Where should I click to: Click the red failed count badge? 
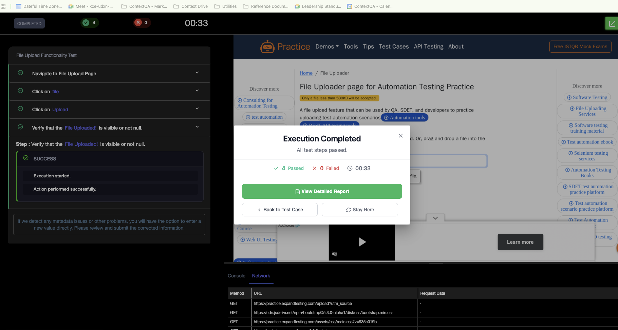point(142,23)
